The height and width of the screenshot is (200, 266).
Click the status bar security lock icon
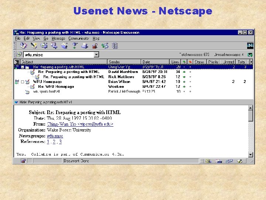(x=23, y=161)
